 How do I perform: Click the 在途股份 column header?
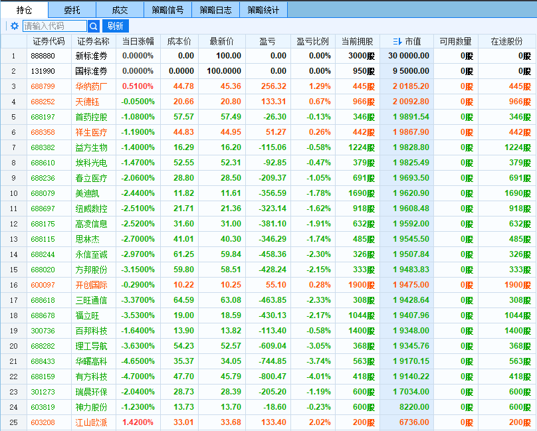[507, 42]
